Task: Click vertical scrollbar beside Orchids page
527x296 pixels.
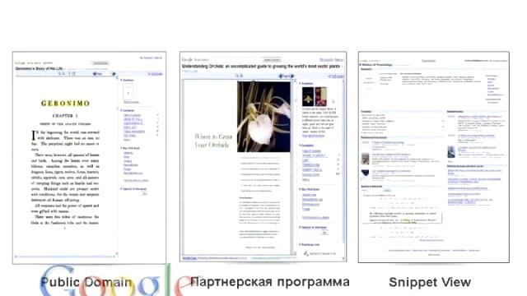Action: (295, 167)
